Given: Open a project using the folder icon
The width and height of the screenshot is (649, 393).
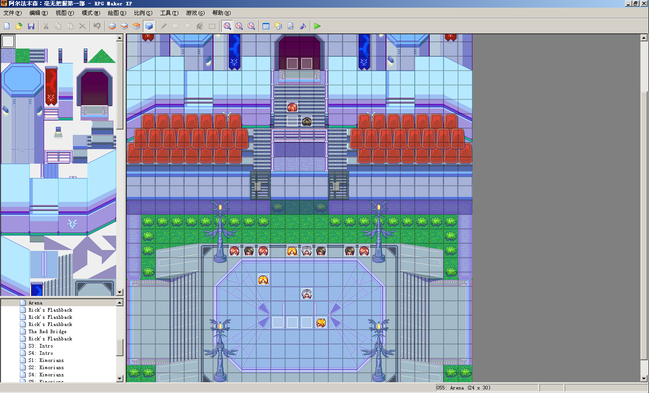Looking at the screenshot, I should (19, 26).
